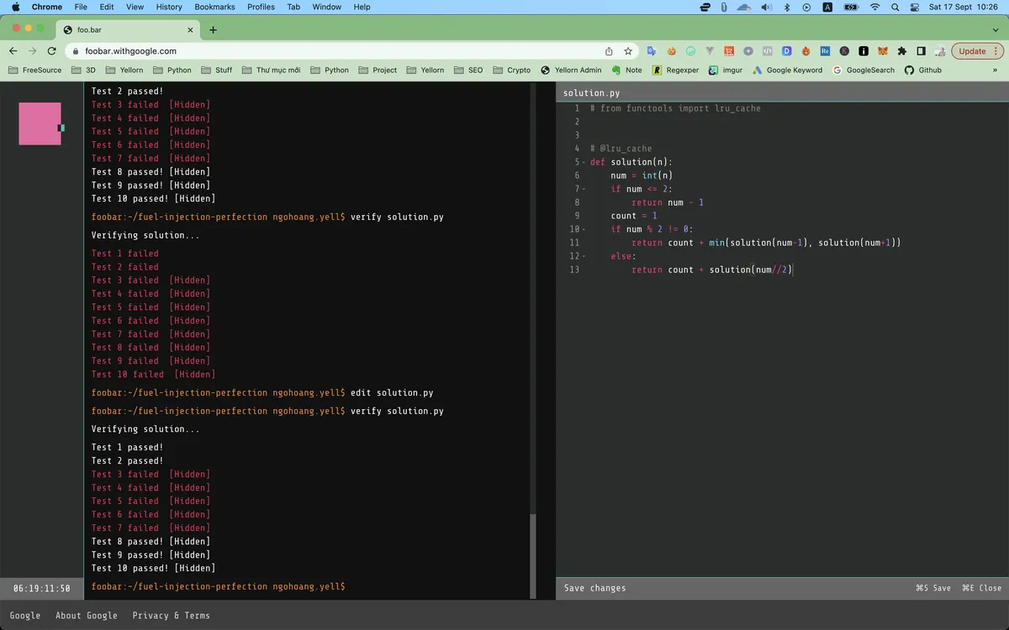Open Spotlight search from the menu bar

coord(894,7)
